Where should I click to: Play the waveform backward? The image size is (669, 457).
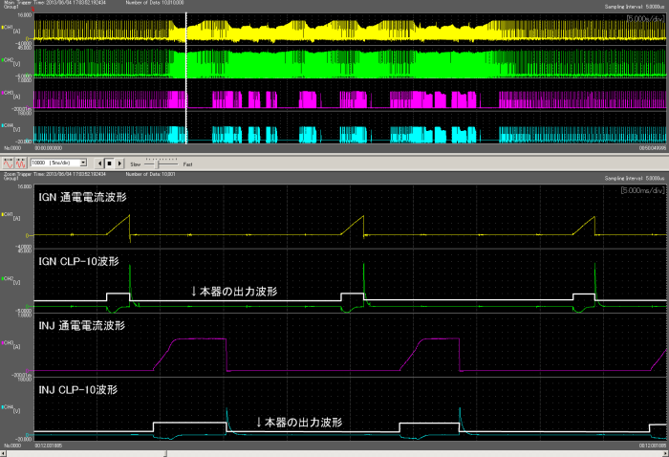(99, 163)
